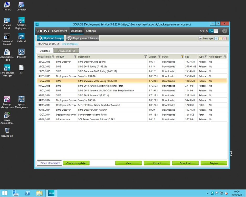Click the Download button
The height and width of the screenshot is (197, 246).
[x=185, y=163]
